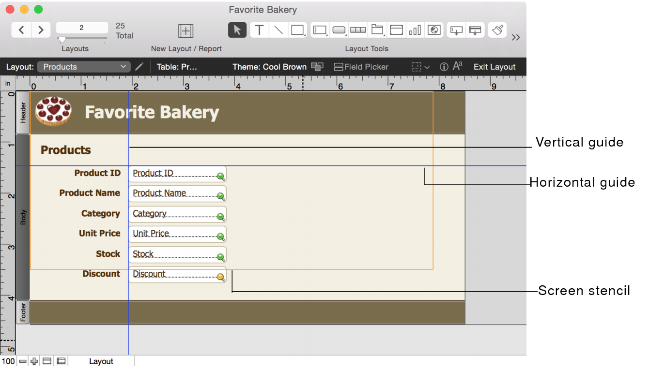Open the Products layout dropdown
This screenshot has width=649, height=369.
tap(84, 67)
